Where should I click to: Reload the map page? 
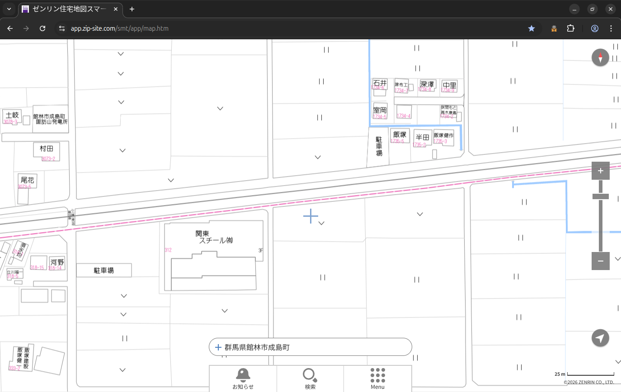(42, 28)
